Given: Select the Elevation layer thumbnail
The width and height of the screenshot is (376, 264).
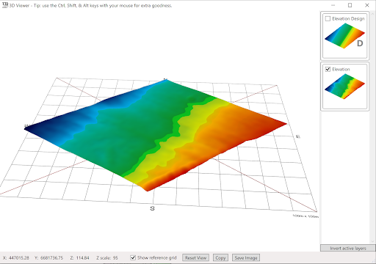Looking at the screenshot, I should 344,87.
